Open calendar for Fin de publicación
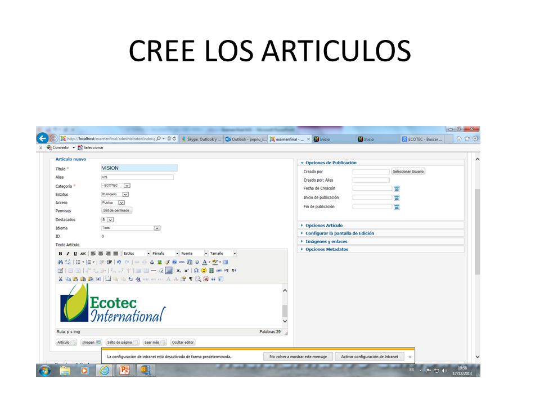The width and height of the screenshot is (540, 405). (397, 207)
